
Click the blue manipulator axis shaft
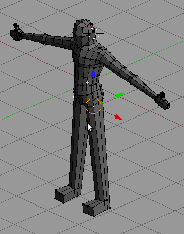click(93, 88)
